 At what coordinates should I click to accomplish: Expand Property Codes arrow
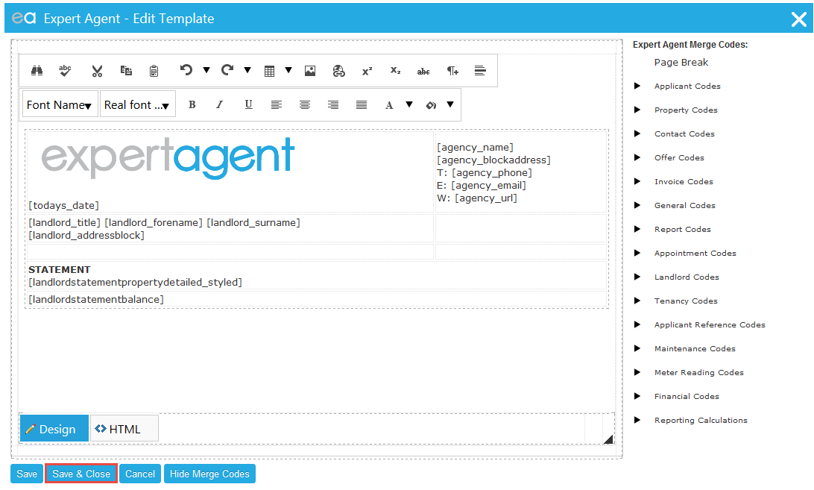tap(637, 110)
